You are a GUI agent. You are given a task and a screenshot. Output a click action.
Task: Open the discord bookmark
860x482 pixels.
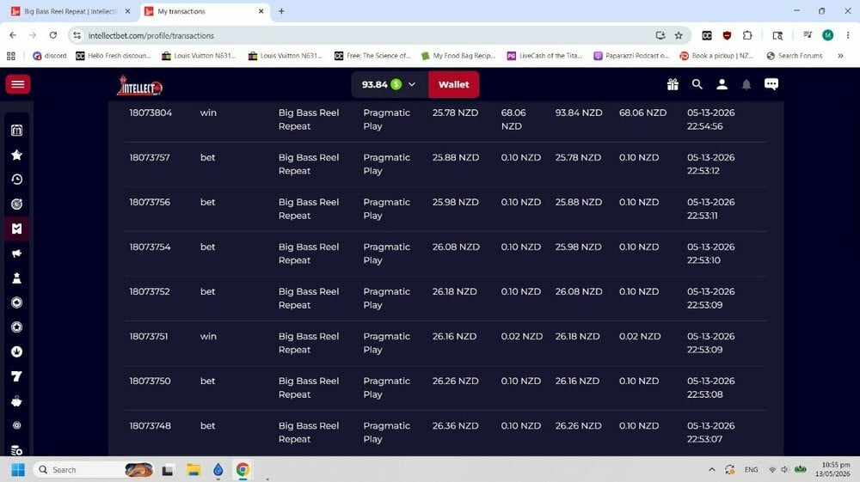pyautogui.click(x=50, y=56)
